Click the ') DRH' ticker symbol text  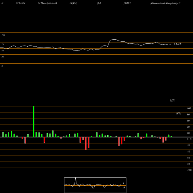pyautogui.click(x=127, y=3)
